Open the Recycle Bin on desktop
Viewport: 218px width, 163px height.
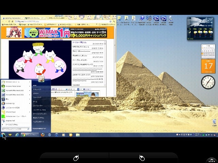click(214, 123)
